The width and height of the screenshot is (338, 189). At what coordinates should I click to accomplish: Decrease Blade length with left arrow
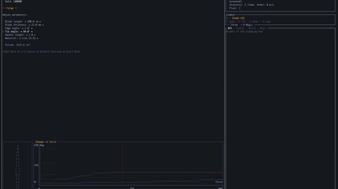point(25,21)
